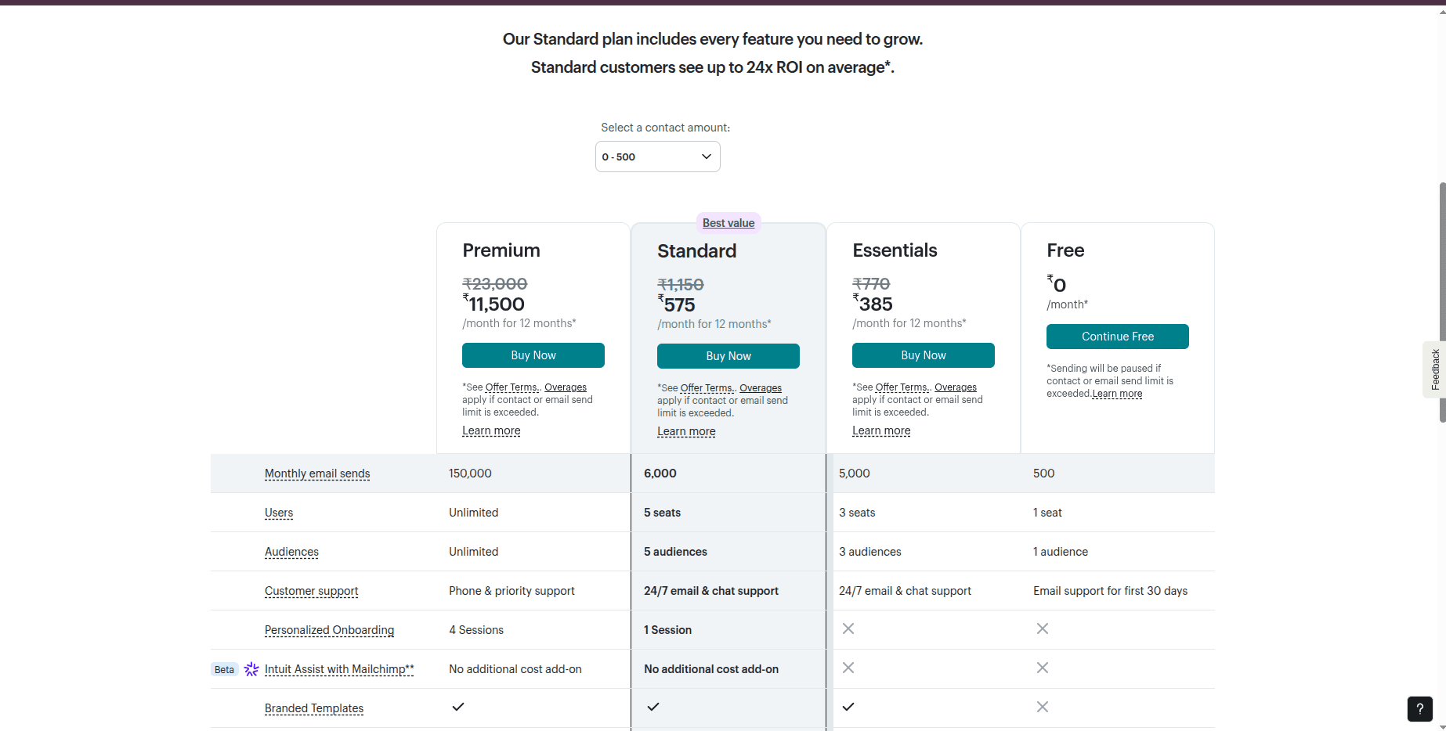Open Offer Terms link under Standard
Image resolution: width=1446 pixels, height=731 pixels.
[707, 388]
